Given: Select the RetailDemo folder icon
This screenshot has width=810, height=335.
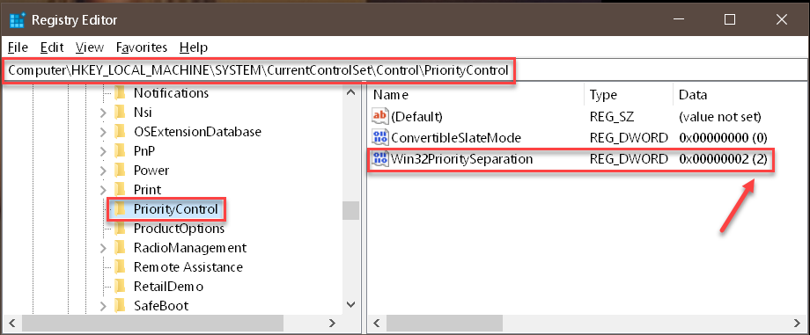Looking at the screenshot, I should point(120,286).
